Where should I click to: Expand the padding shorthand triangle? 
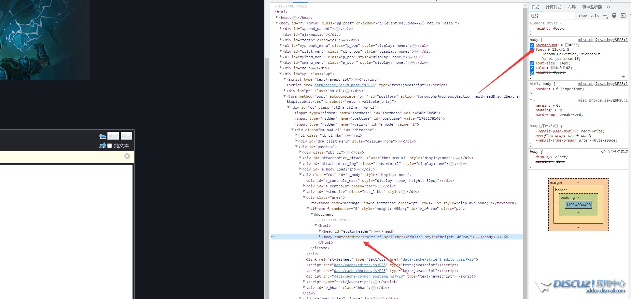point(556,110)
